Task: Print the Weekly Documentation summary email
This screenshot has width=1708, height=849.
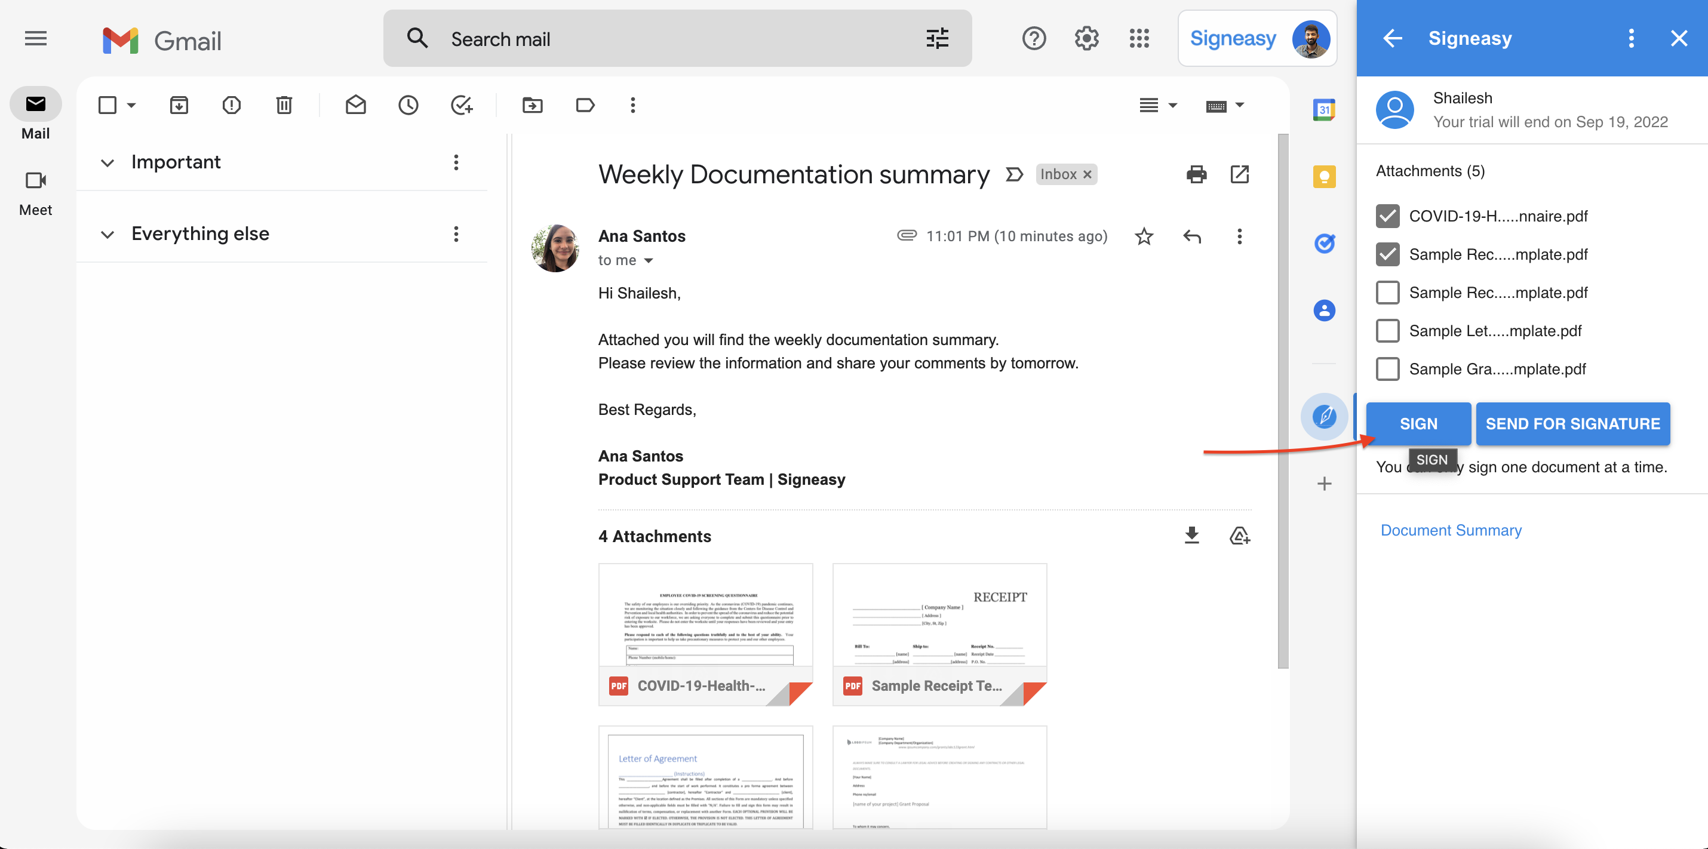Action: click(x=1196, y=174)
